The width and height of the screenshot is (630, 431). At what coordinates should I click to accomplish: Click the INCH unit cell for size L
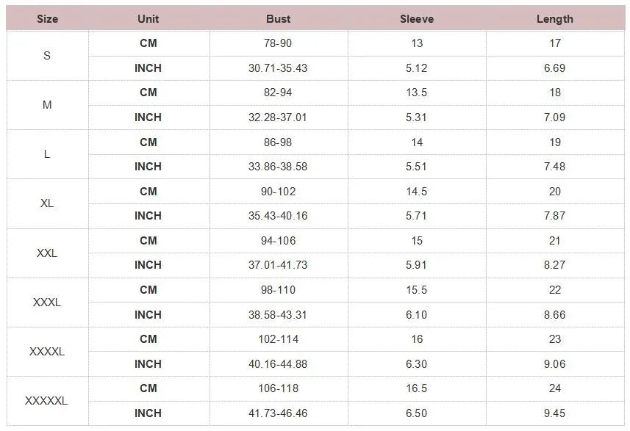coord(148,167)
